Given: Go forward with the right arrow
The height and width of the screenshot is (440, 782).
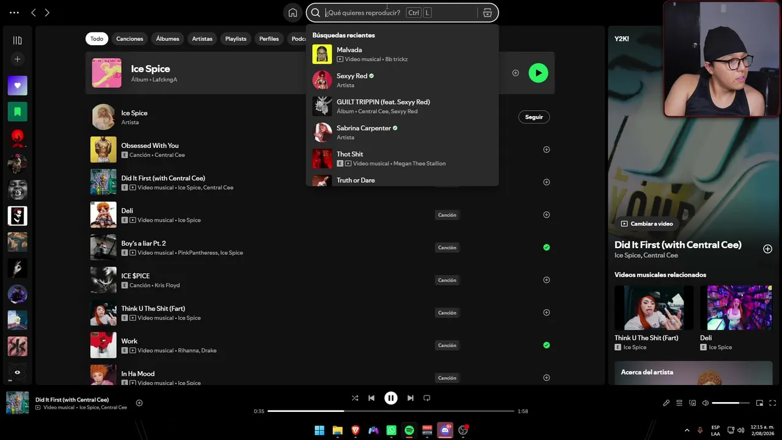Looking at the screenshot, I should 47,12.
